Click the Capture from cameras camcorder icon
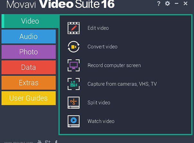 [x=74, y=84]
